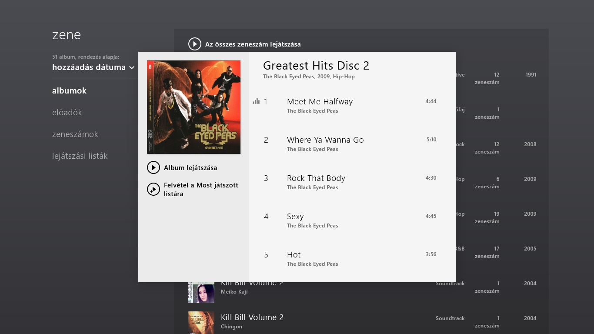Click Az összes zeneszám lejátszása text

253,44
